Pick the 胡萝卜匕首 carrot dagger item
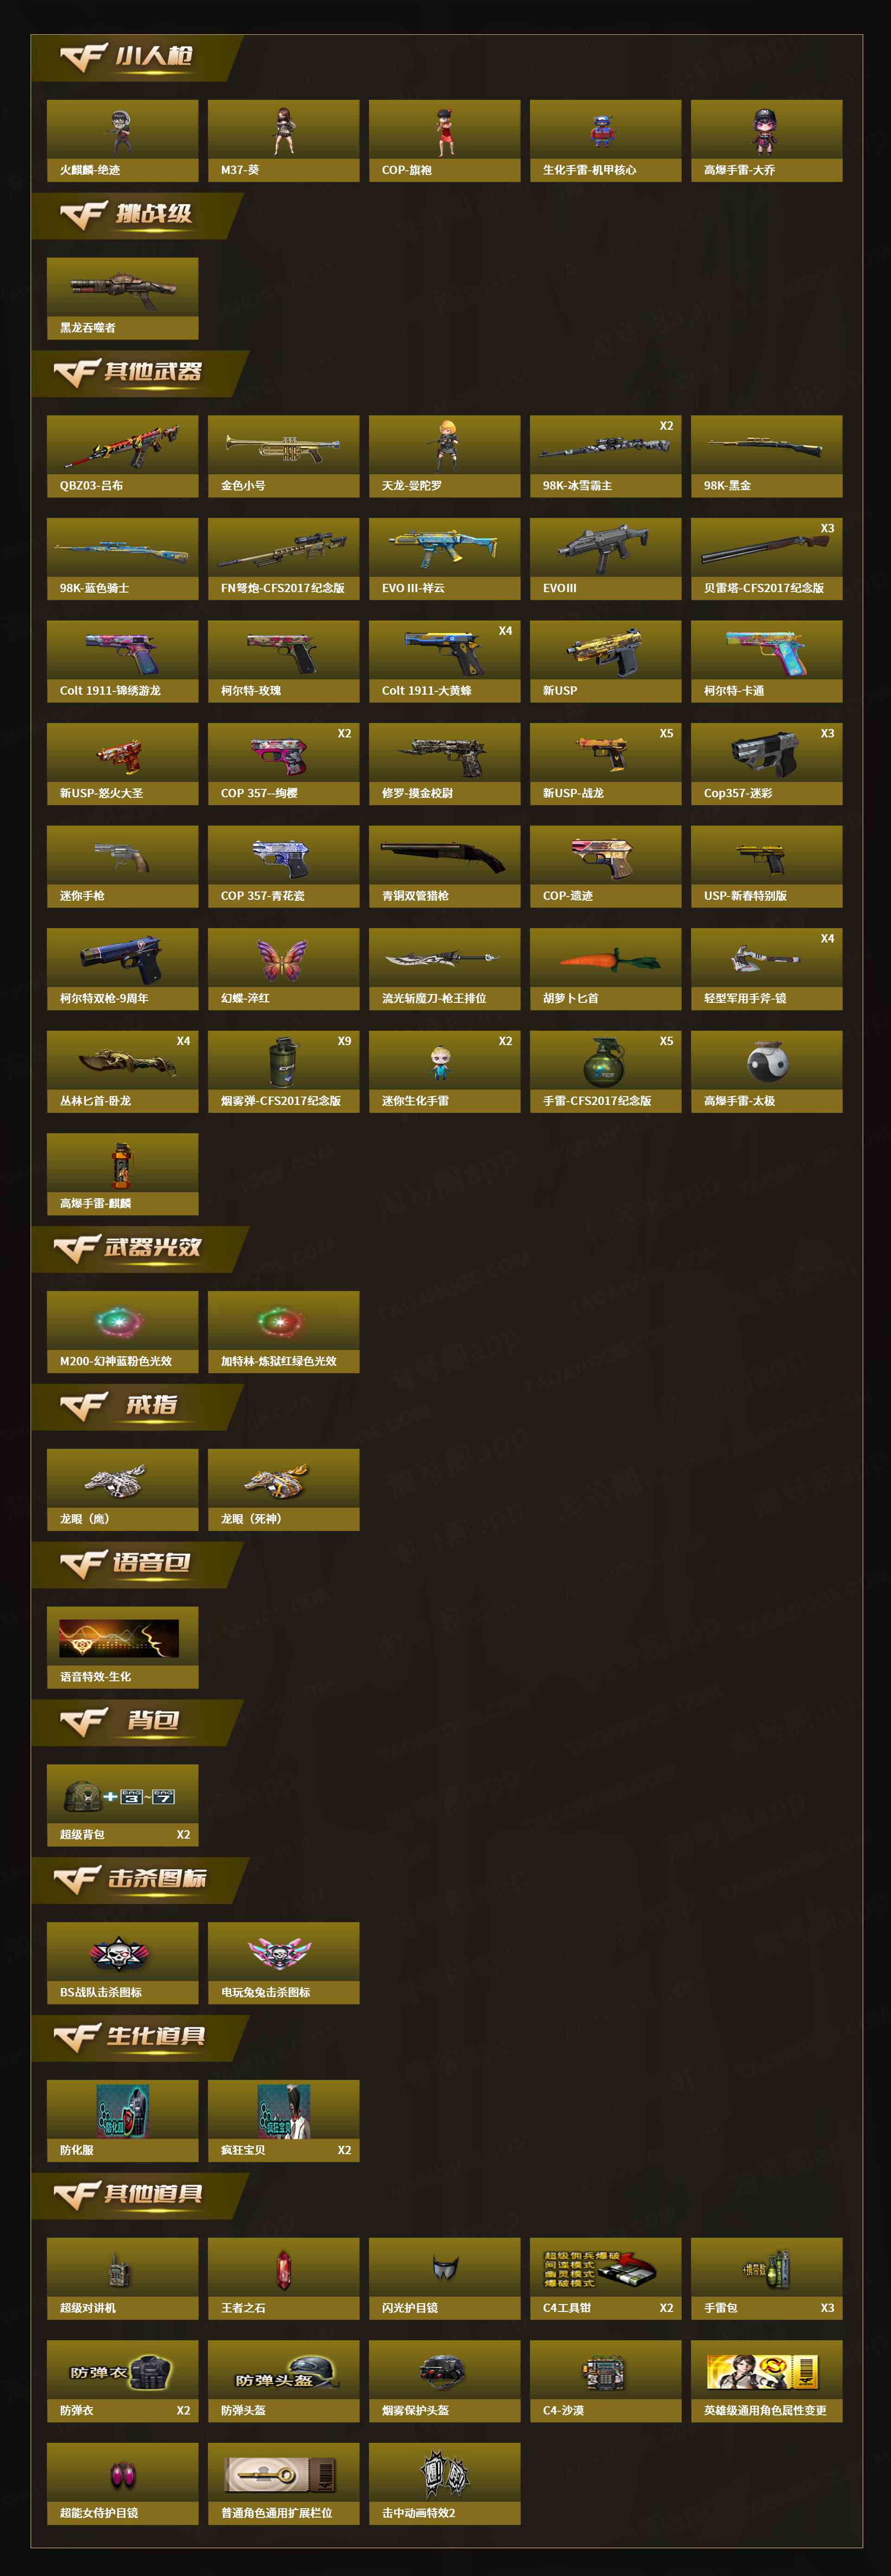 (605, 969)
